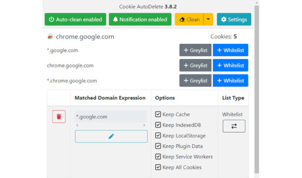Toggle the Auto-clean enabled button
This screenshot has width=302, height=178.
75,19
